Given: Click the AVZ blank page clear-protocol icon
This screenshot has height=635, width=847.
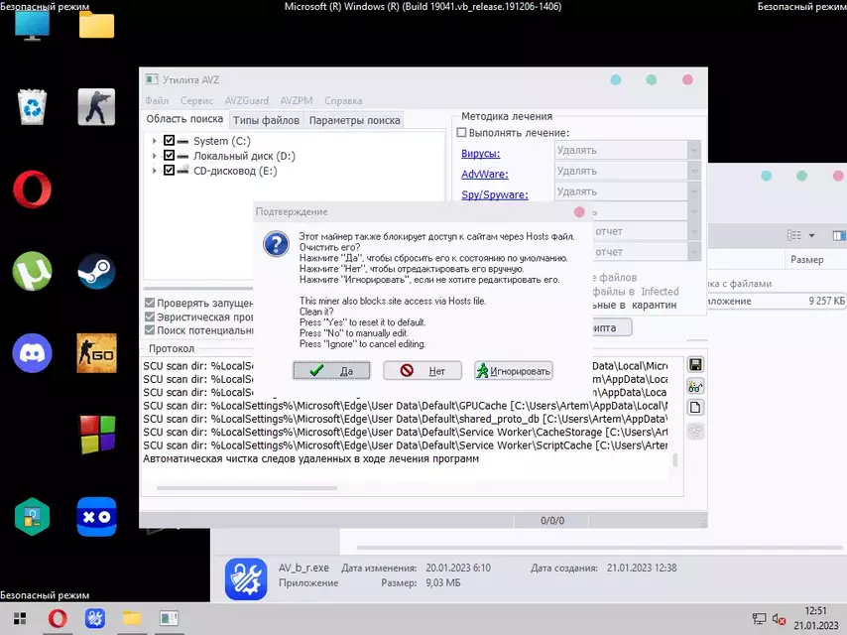Looking at the screenshot, I should pos(695,408).
